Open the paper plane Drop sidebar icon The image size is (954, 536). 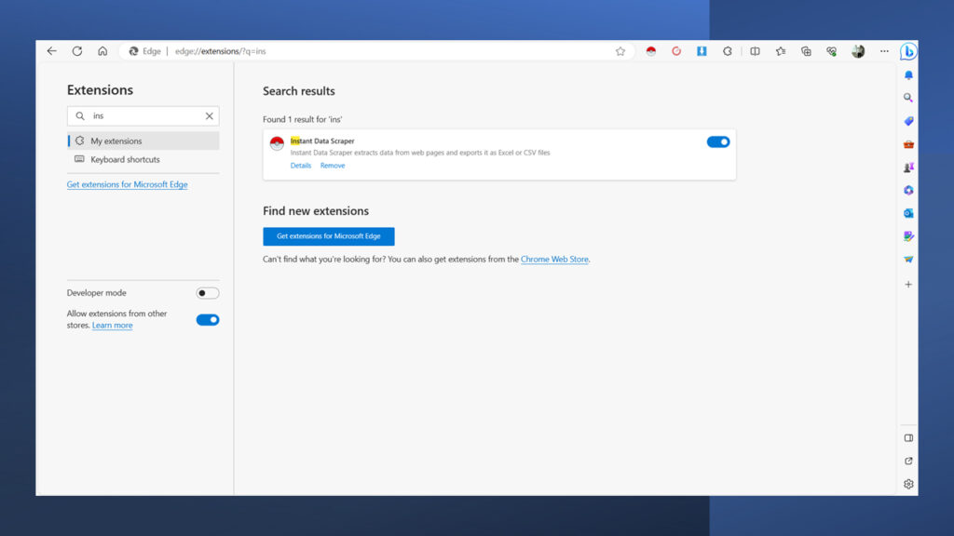click(x=908, y=260)
